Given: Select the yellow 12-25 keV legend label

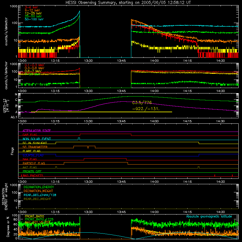Looking at the screenshot, I should coord(33,13).
